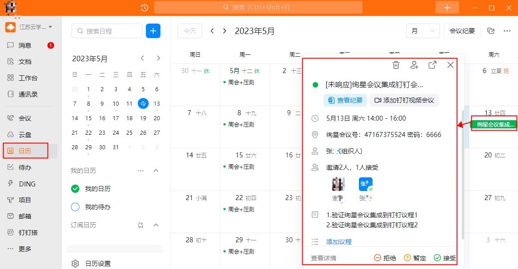
Task: Open the history clock icon in title bar
Action: [145, 8]
